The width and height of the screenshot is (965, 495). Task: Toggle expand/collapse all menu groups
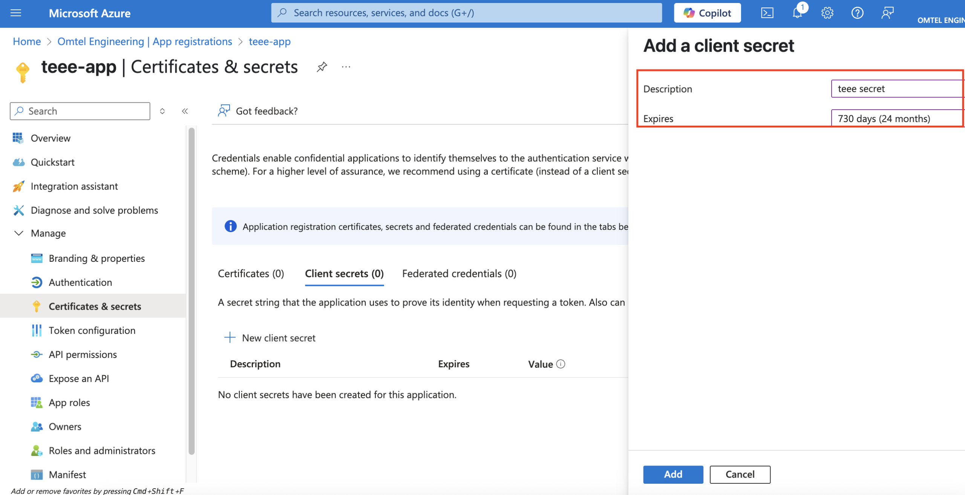[x=162, y=111]
